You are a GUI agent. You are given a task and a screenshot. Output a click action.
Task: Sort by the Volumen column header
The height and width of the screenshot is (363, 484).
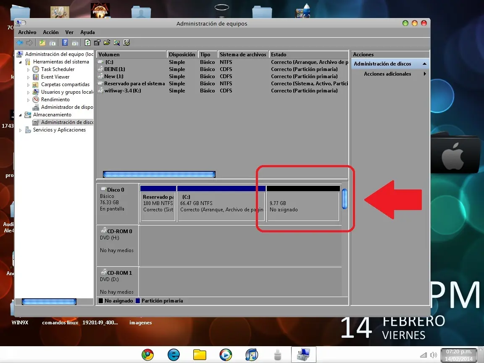pos(132,54)
